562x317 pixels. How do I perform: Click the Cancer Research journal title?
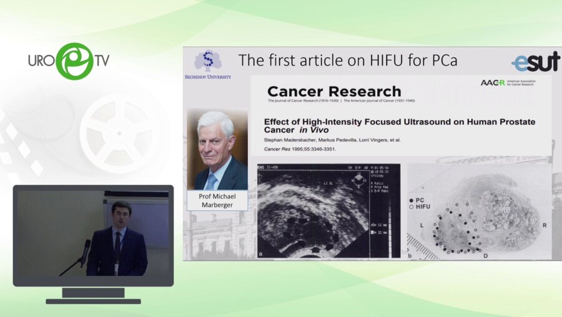pos(334,92)
